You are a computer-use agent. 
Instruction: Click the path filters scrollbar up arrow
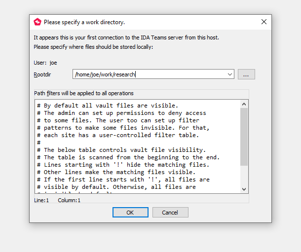click(244, 104)
